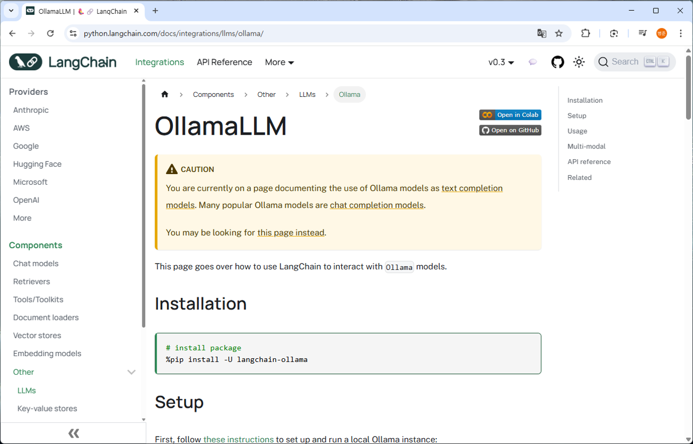Open Key-value stores in the sidebar
Viewport: 693px width, 444px height.
47,409
